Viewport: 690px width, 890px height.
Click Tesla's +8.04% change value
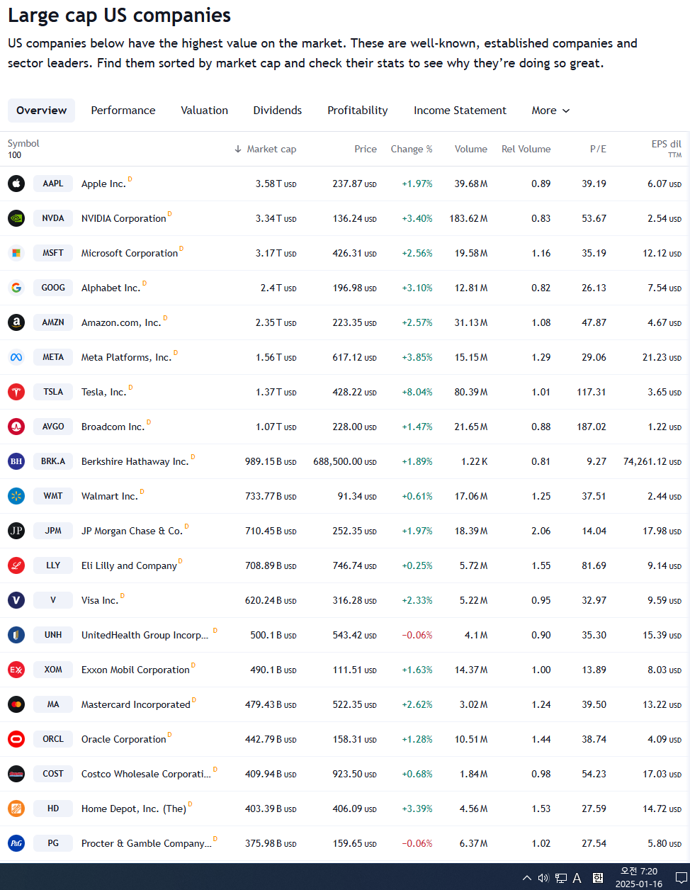click(417, 392)
